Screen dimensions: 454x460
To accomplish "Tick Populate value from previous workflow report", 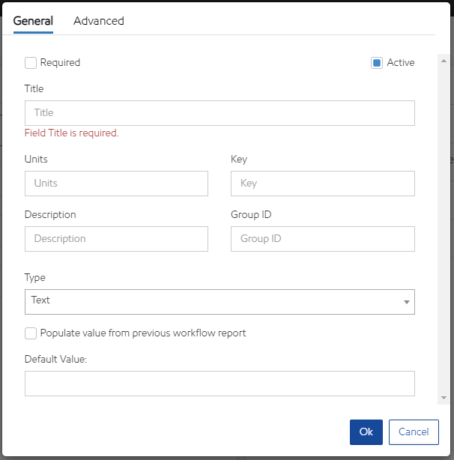I will 31,333.
